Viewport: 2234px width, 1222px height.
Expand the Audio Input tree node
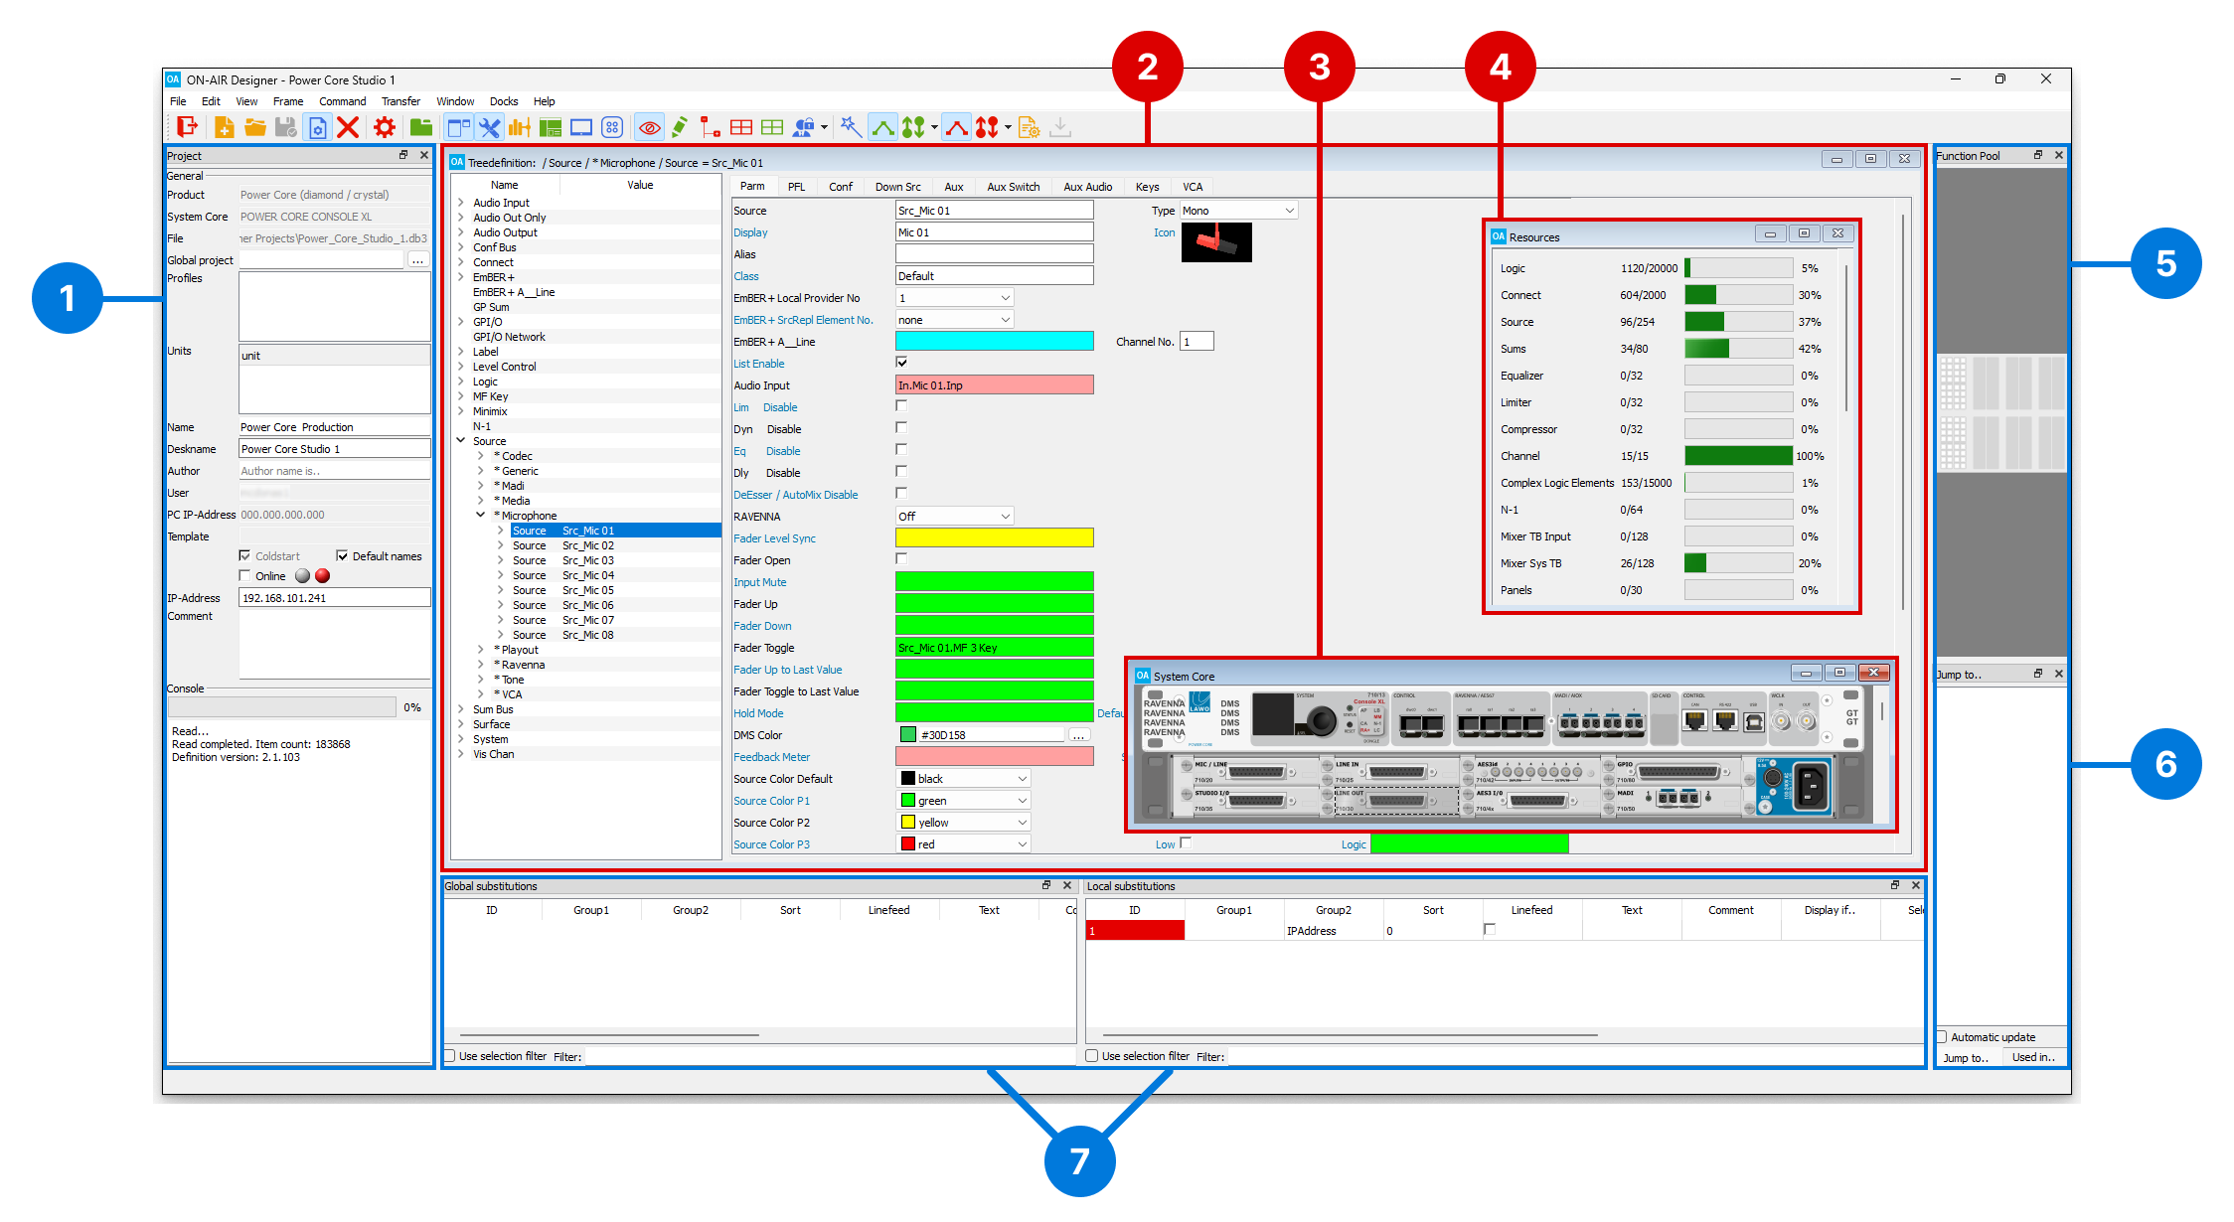click(x=461, y=203)
